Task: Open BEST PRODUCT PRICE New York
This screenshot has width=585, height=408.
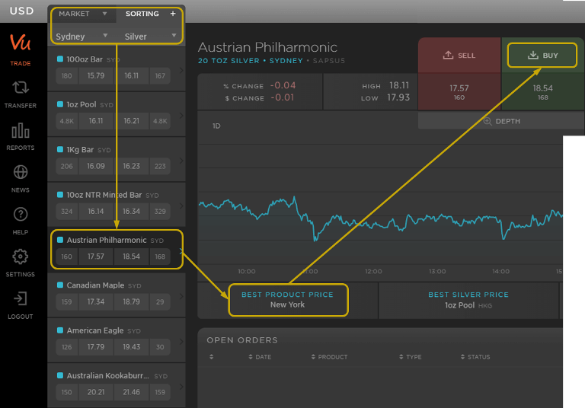Action: pyautogui.click(x=287, y=300)
